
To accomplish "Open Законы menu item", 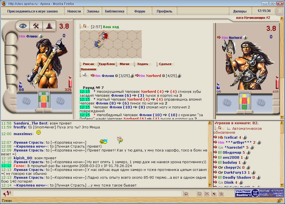I will (x=93, y=11).
